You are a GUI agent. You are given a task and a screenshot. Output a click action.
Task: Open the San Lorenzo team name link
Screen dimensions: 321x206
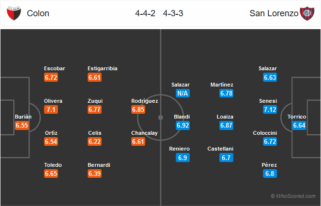[274, 13]
